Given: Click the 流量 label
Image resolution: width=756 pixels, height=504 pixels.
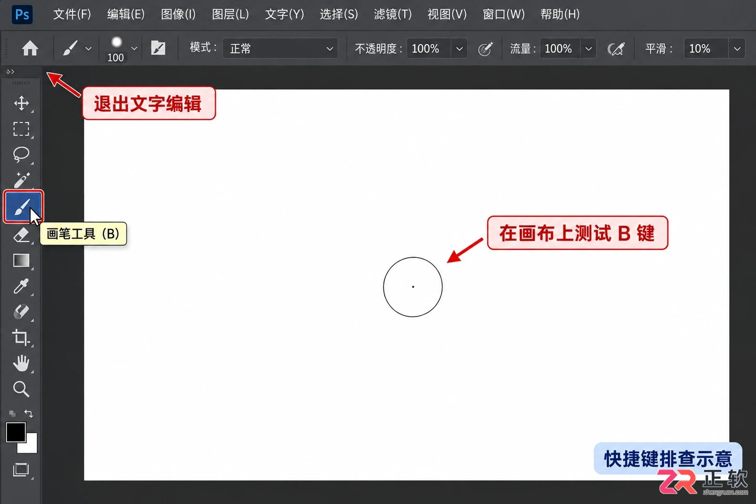Looking at the screenshot, I should coord(523,49).
